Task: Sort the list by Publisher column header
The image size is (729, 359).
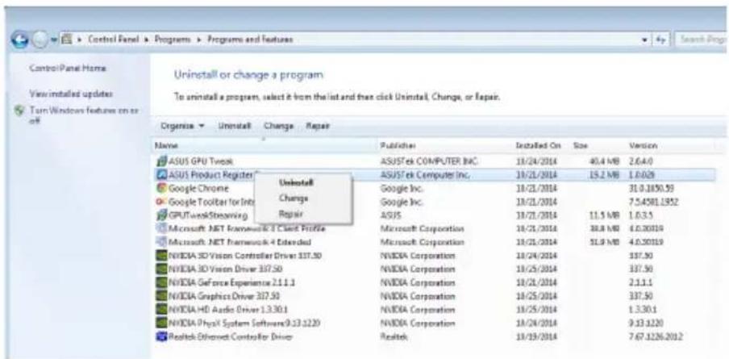Action: pyautogui.click(x=444, y=146)
